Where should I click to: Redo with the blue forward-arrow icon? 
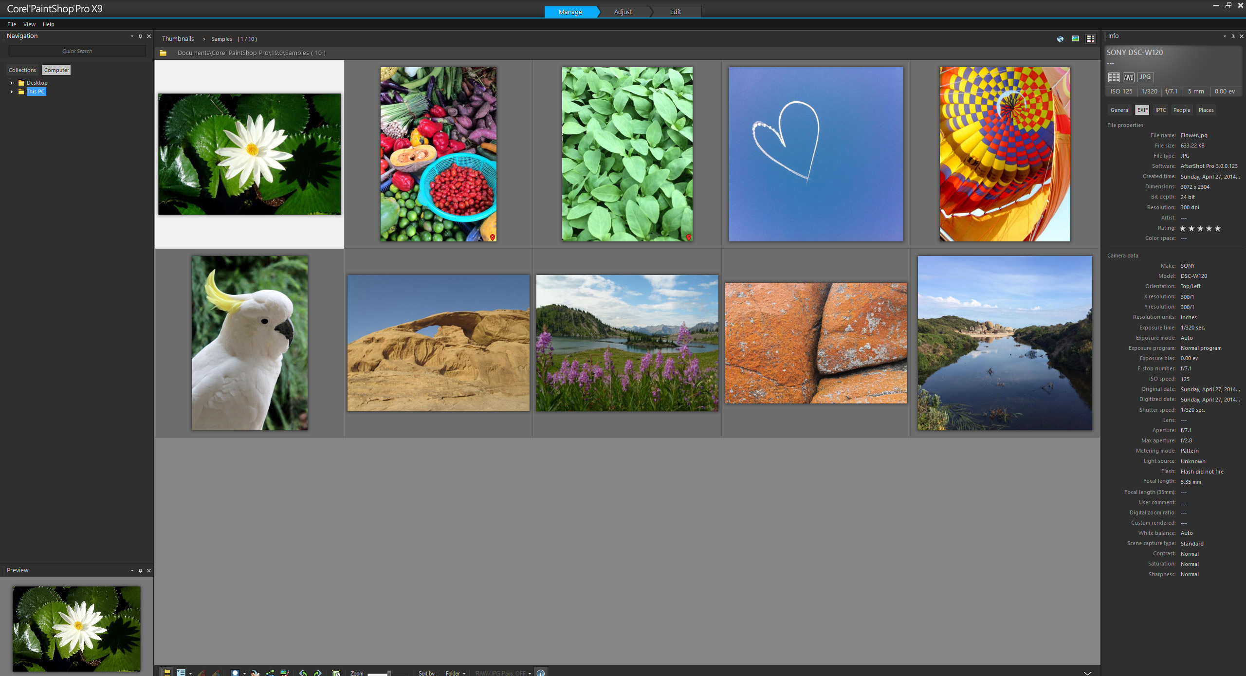click(x=317, y=673)
